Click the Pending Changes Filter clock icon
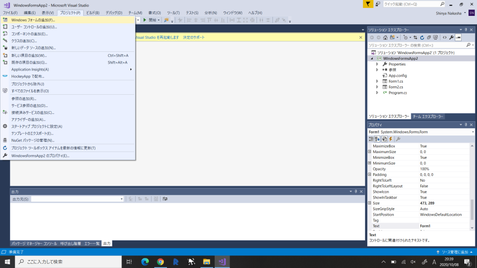 pyautogui.click(x=405, y=38)
